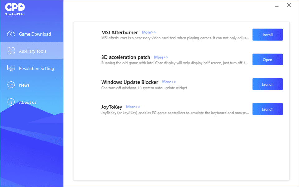Click the GPD GamePad Digital logo

(15, 9)
